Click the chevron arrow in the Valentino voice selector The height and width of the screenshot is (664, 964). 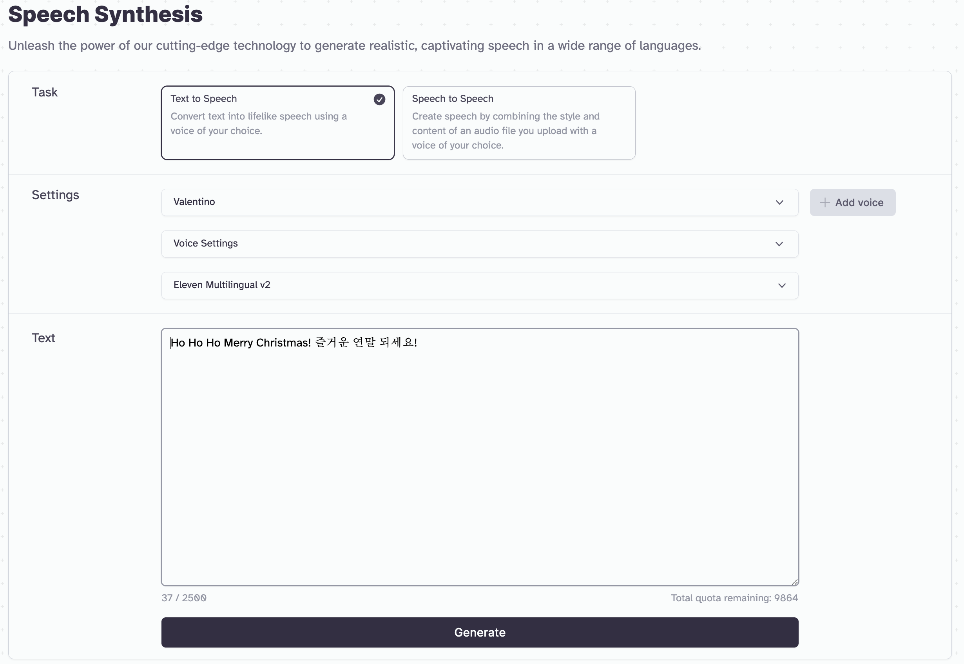779,203
